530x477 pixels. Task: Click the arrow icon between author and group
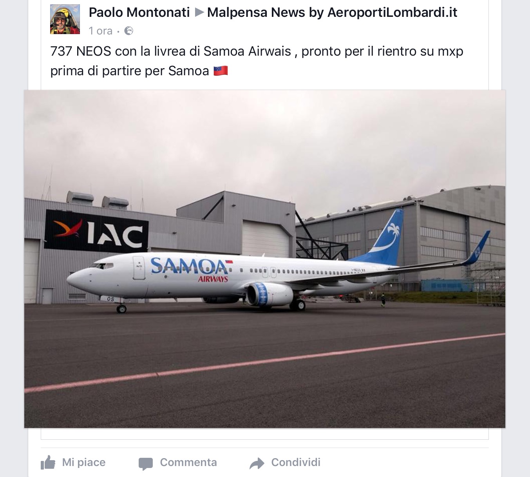tap(199, 13)
